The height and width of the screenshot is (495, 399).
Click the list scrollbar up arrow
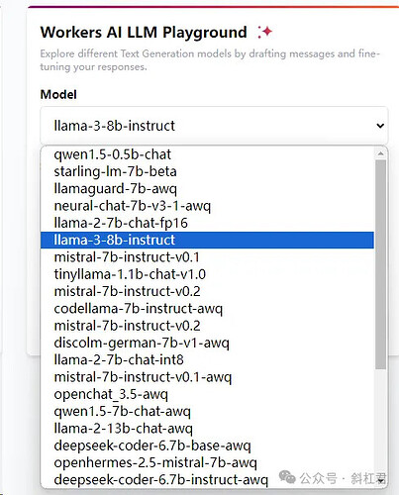tap(380, 153)
